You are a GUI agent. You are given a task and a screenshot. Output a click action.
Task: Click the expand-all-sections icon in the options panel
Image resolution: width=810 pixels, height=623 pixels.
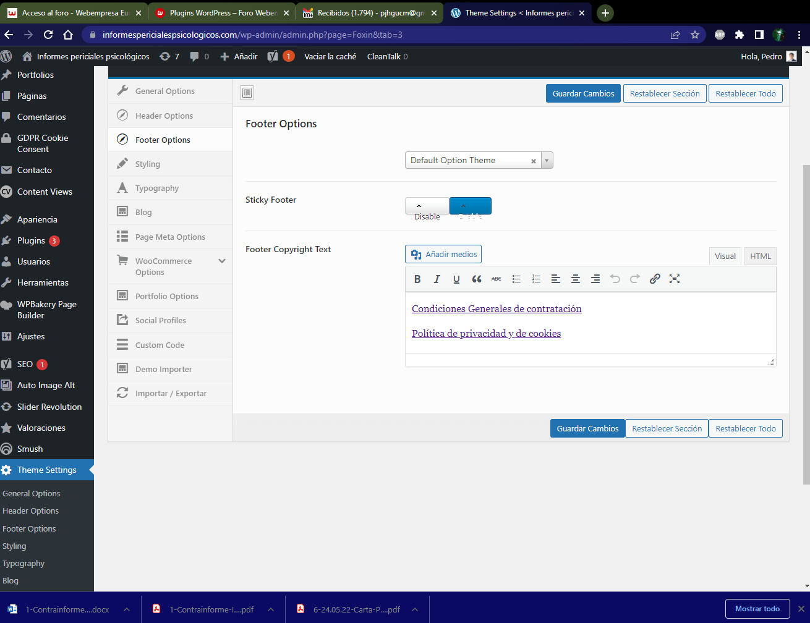[247, 93]
